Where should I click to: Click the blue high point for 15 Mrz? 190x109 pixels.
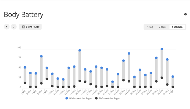pos(80,50)
